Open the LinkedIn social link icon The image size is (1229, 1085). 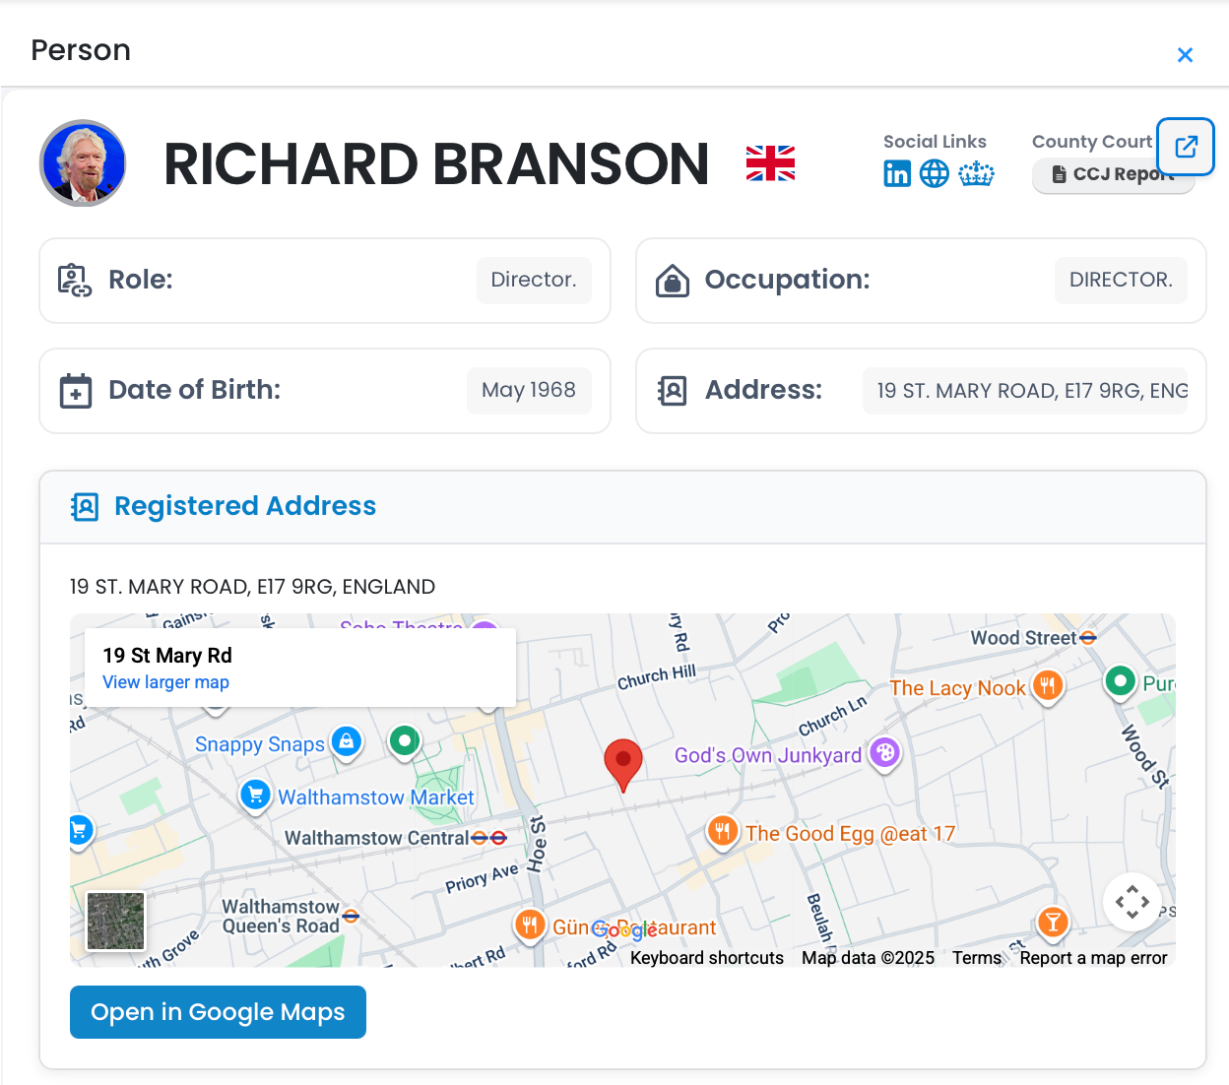point(897,174)
